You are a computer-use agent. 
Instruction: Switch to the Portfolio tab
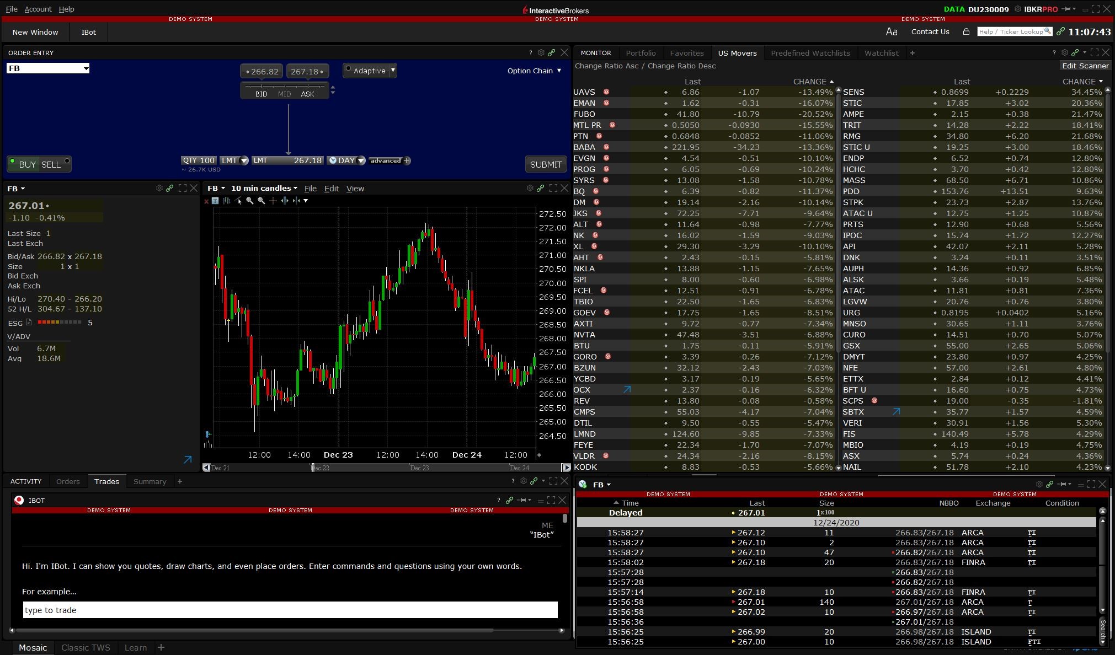641,53
